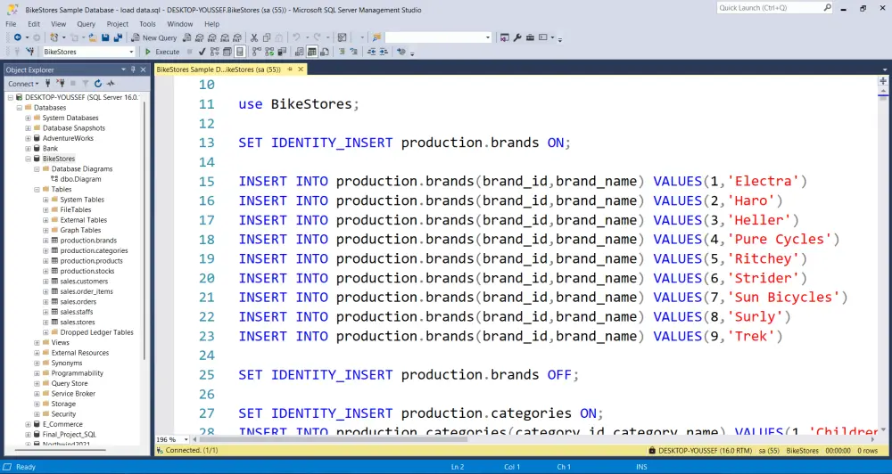
Task: Click Specify Values for Template Parameters icon
Action: pyautogui.click(x=401, y=52)
